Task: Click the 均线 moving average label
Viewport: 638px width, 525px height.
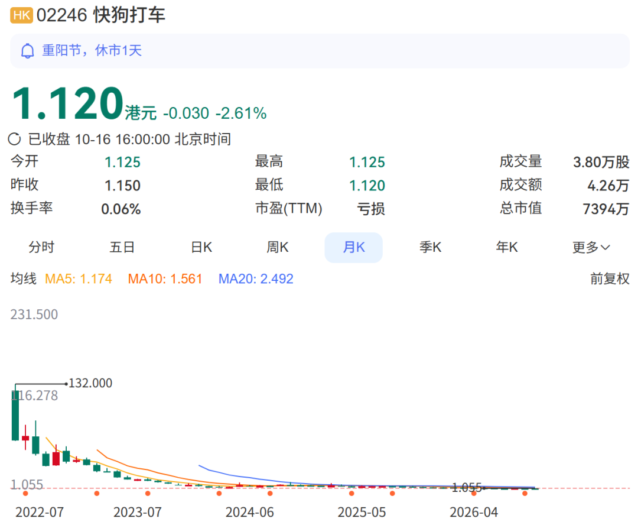Action: click(24, 279)
